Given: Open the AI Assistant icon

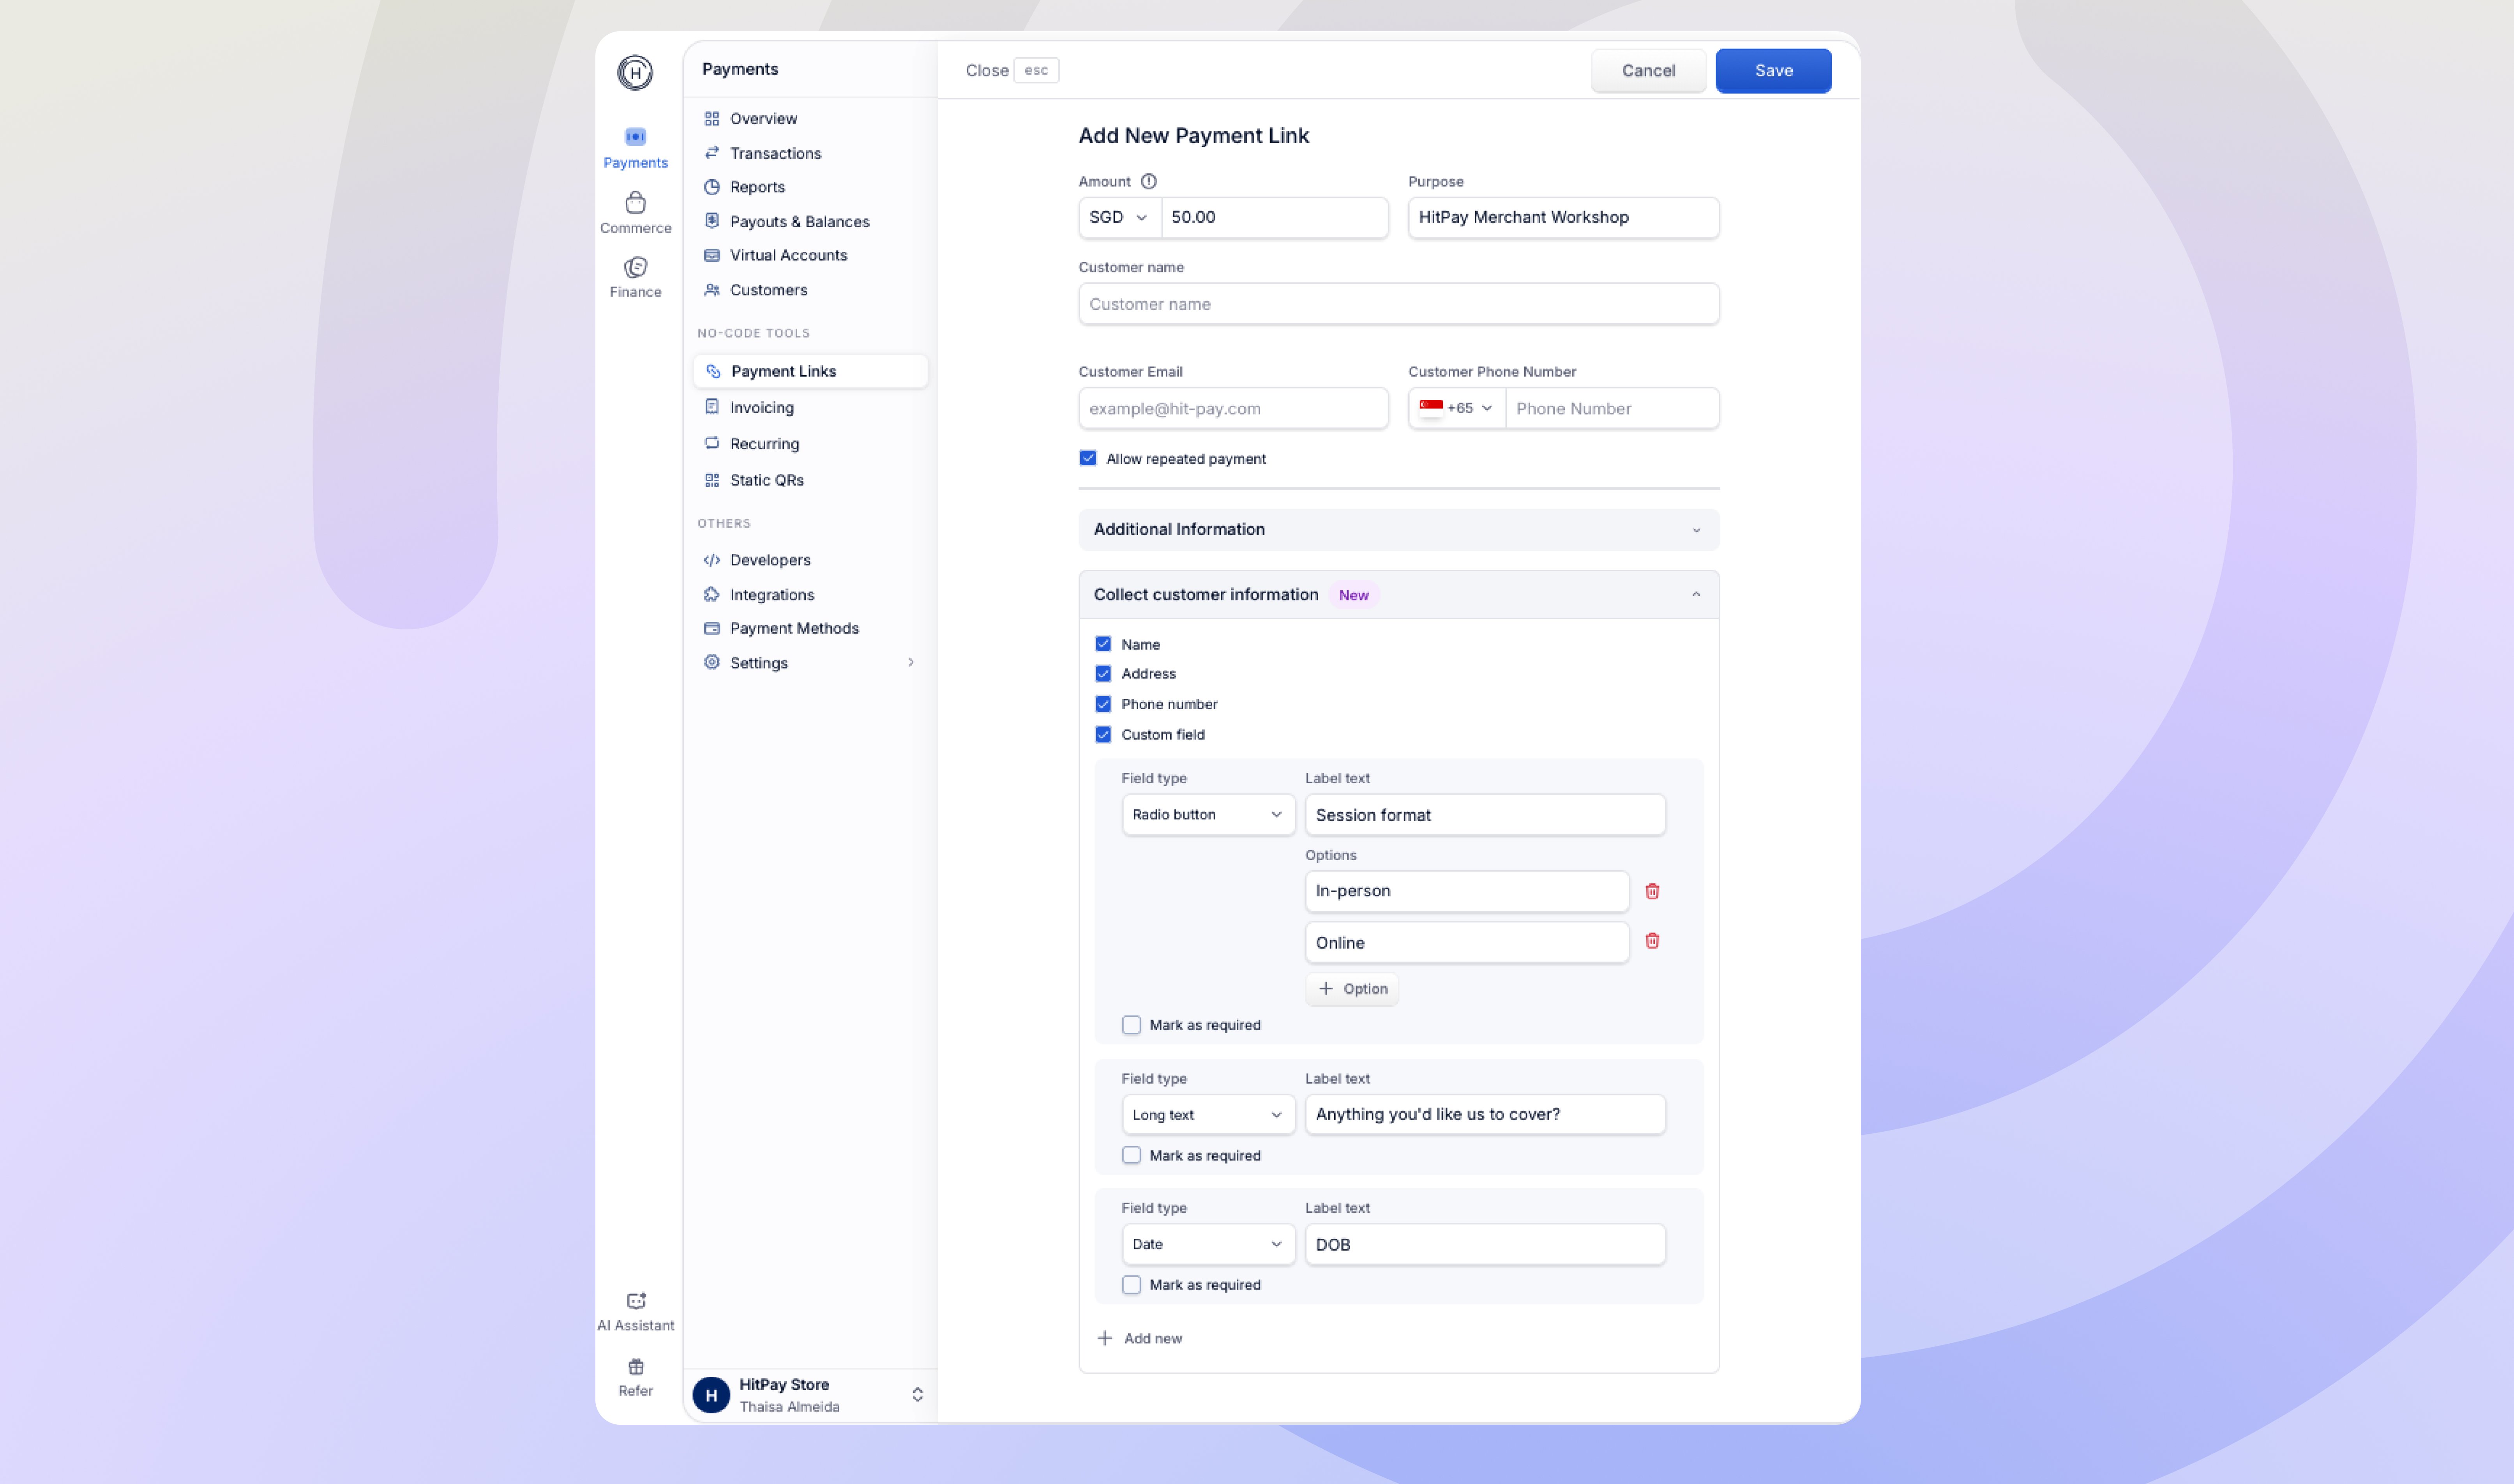Looking at the screenshot, I should click(636, 1300).
